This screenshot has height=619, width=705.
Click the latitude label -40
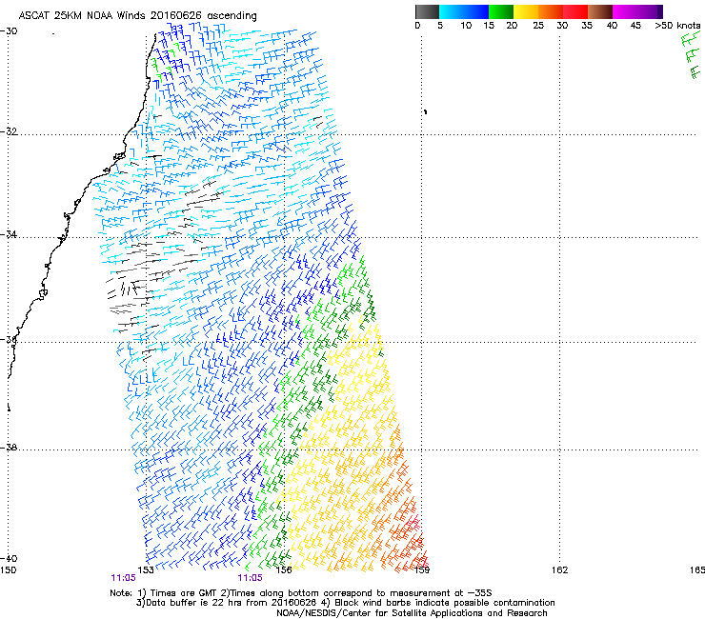coord(9,558)
